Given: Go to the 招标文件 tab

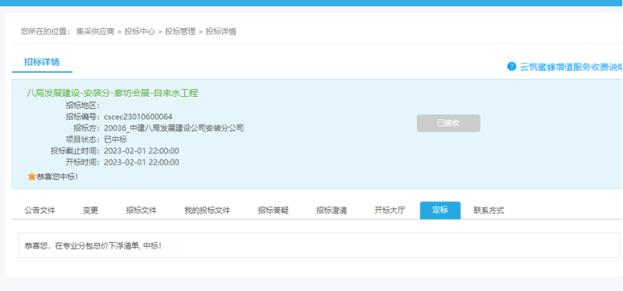Looking at the screenshot, I should [141, 210].
